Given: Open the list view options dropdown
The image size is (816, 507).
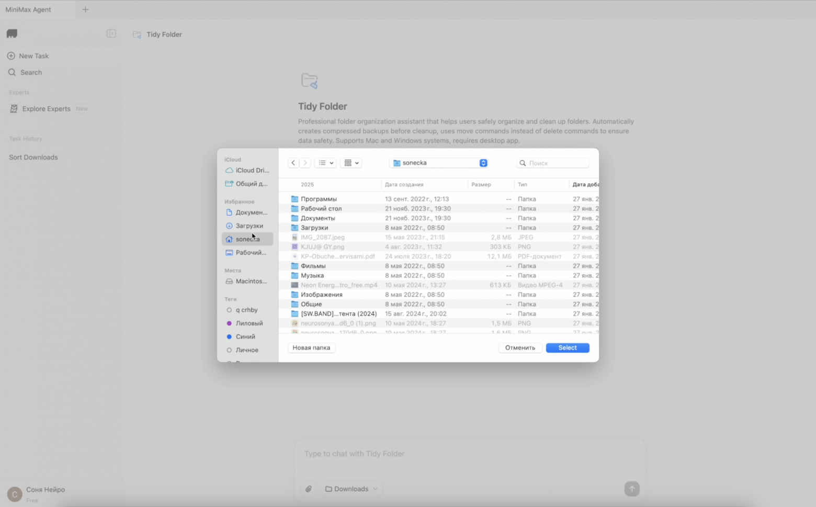Looking at the screenshot, I should click(326, 163).
